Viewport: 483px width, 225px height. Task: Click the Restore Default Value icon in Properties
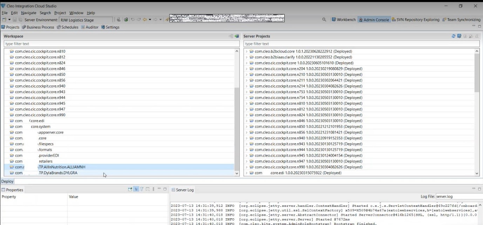coord(148,189)
